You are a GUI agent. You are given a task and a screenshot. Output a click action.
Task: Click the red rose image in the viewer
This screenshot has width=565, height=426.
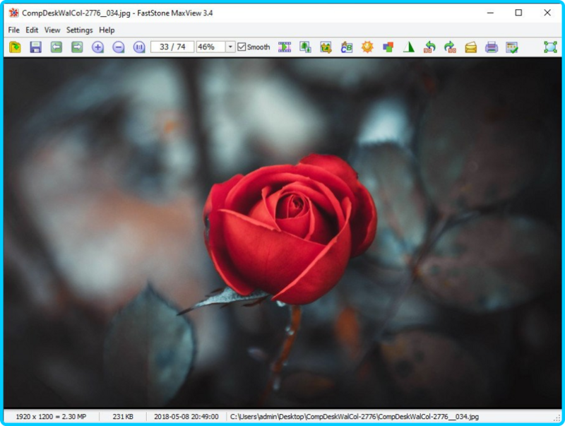coord(290,229)
